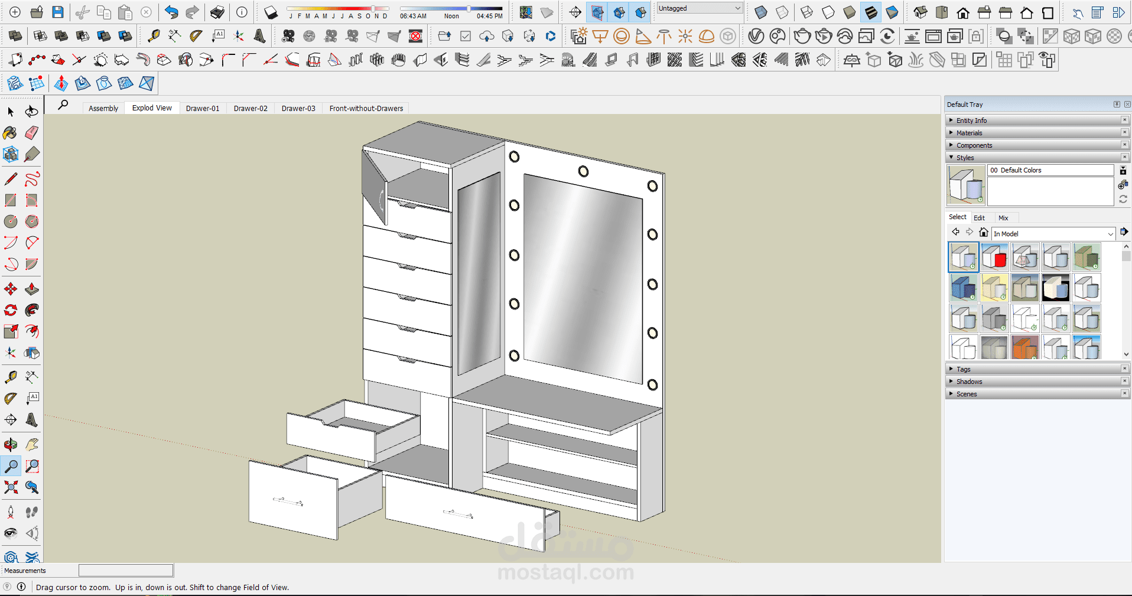Select the Eraser tool

click(32, 133)
